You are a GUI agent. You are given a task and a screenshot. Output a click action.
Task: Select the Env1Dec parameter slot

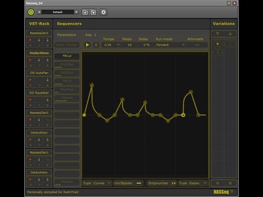67,64
